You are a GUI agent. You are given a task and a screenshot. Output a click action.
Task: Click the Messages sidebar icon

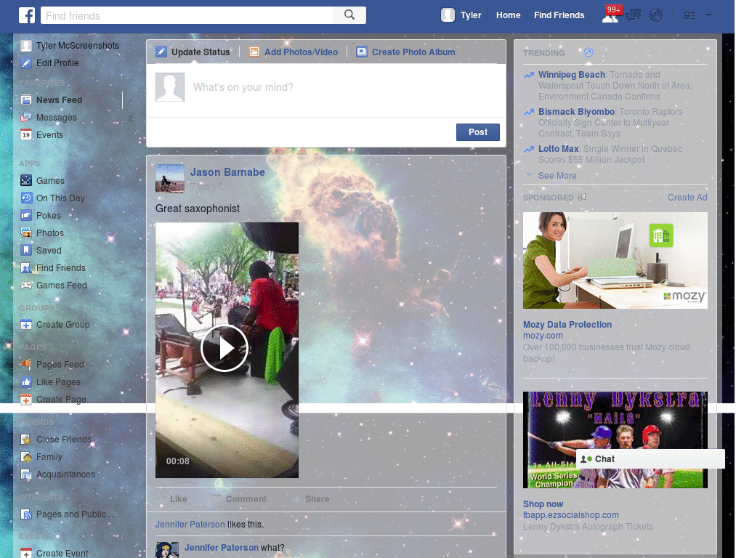click(x=26, y=118)
